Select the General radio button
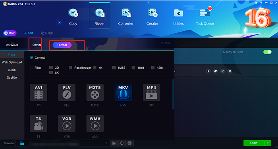278x149 pixels. pyautogui.click(x=31, y=58)
